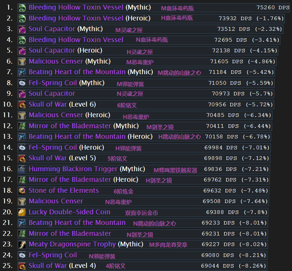Click the 69044 DPS (-8.26%) value
292x271 pixels.
[234, 266]
